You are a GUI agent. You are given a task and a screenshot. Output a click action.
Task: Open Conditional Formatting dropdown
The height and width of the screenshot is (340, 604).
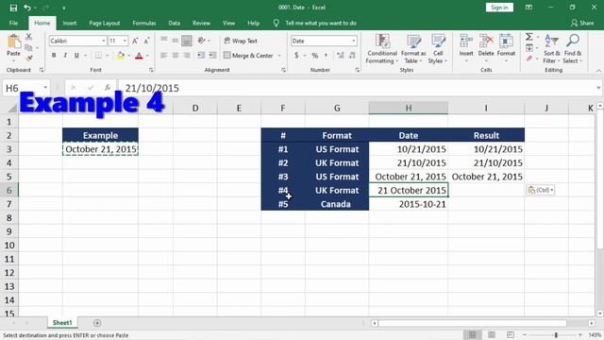(x=381, y=49)
